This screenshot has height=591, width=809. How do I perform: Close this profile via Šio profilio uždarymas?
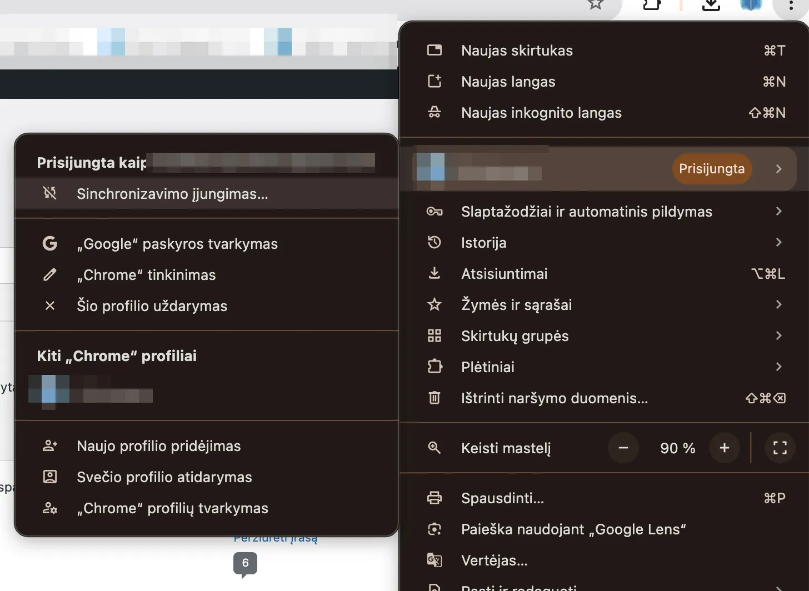[x=152, y=306]
